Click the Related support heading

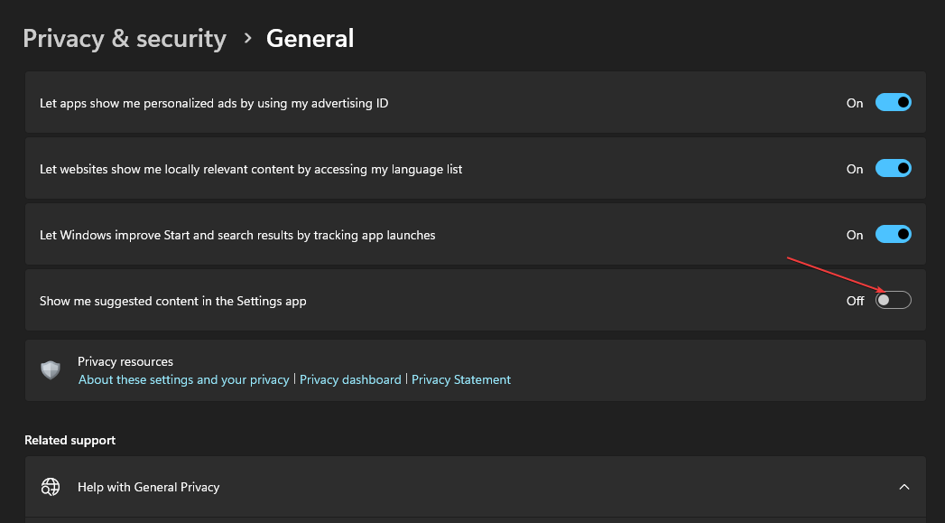coord(70,441)
